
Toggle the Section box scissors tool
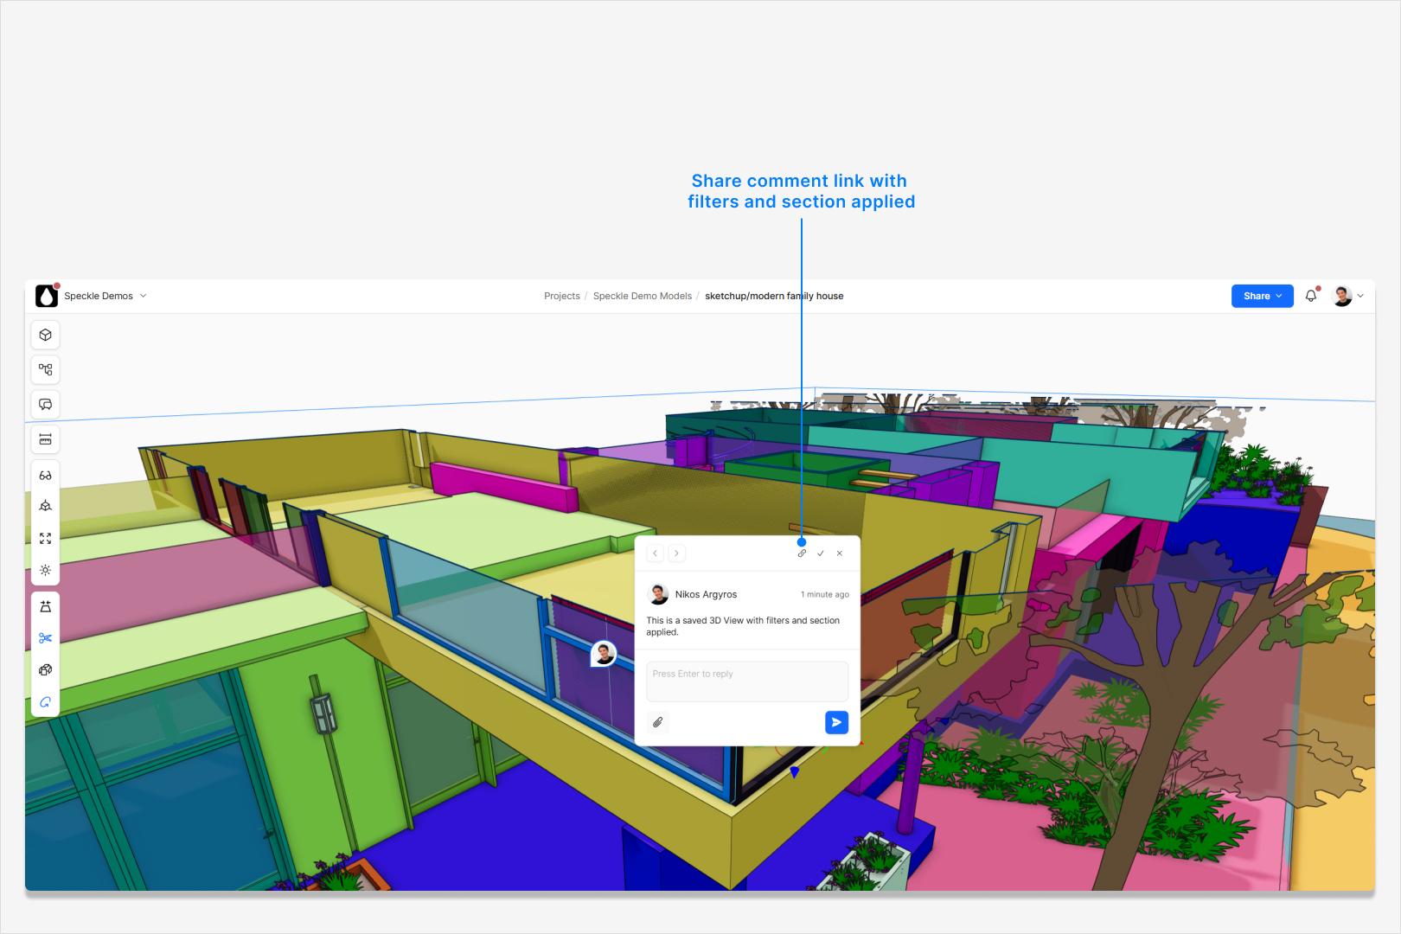(46, 638)
